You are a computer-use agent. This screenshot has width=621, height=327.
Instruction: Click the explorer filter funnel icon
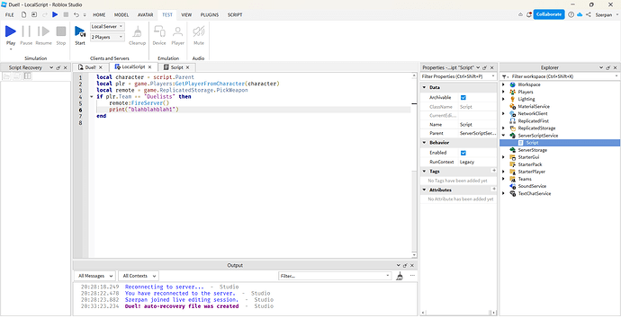(x=505, y=76)
